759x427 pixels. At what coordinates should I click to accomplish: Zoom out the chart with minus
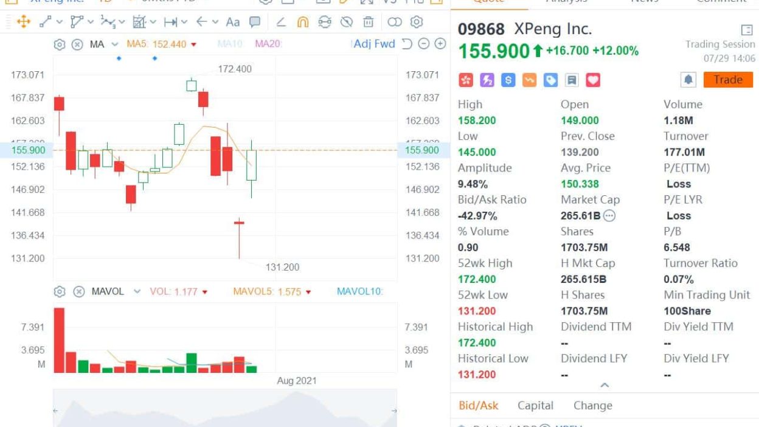tap(424, 44)
